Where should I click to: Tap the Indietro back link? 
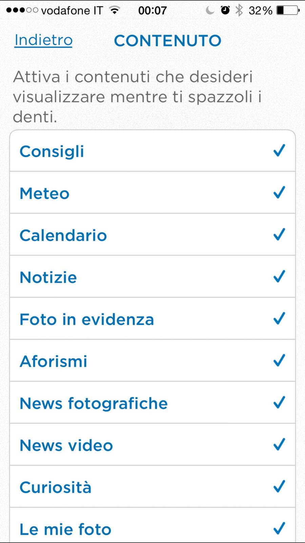pos(43,40)
